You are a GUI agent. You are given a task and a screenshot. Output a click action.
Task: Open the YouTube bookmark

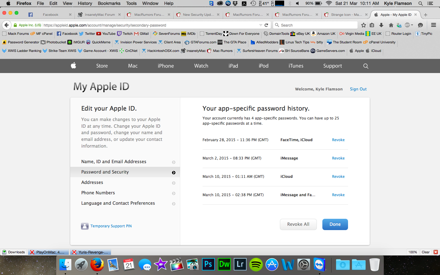(x=106, y=34)
